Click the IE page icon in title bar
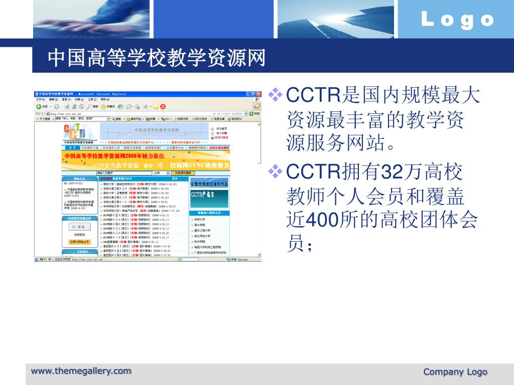Screen dimensions: 514x385 tap(36, 94)
